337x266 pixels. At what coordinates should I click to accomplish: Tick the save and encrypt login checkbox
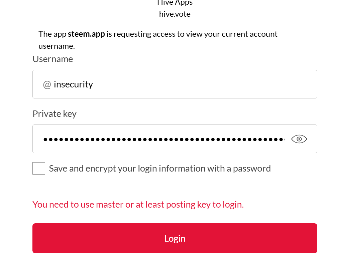coord(39,169)
